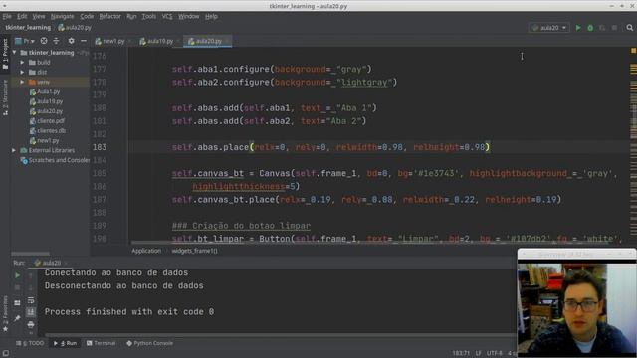Viewport: 637px width, 358px height.
Task: Open the Python Console tool window
Action: (x=150, y=343)
